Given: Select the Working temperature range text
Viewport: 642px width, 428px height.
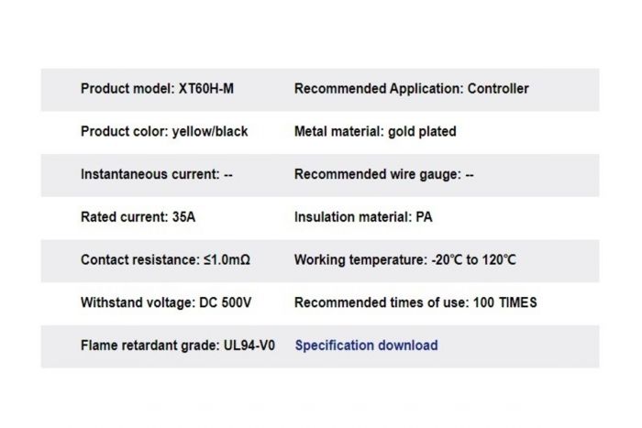Looking at the screenshot, I should [x=405, y=260].
